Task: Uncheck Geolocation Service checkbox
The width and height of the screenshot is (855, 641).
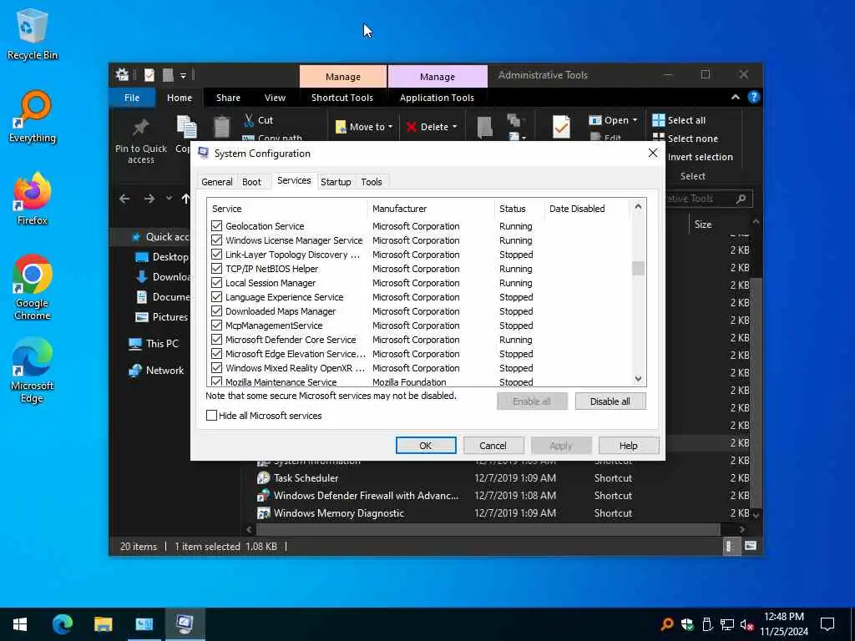Action: click(x=216, y=225)
